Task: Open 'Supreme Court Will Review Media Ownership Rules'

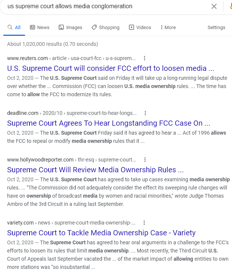Action: coord(95,170)
